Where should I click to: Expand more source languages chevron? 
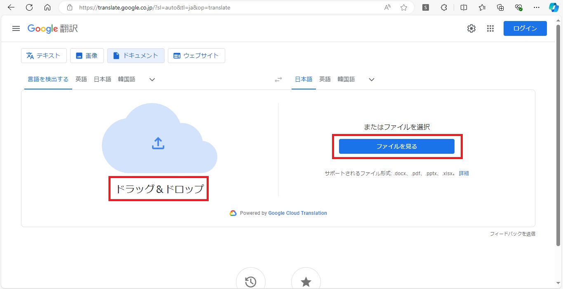(152, 80)
